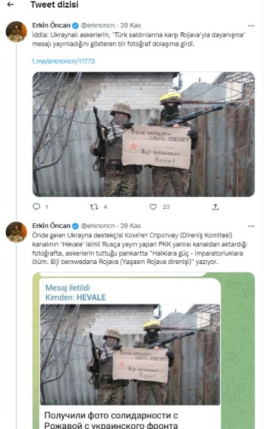Open t.me/erknoncn/11773 link
The width and height of the screenshot is (272, 429).
[64, 61]
